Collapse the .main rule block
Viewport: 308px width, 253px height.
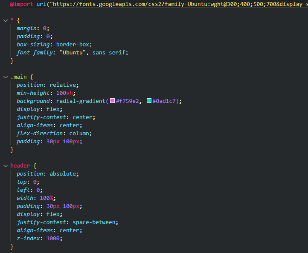click(x=6, y=77)
